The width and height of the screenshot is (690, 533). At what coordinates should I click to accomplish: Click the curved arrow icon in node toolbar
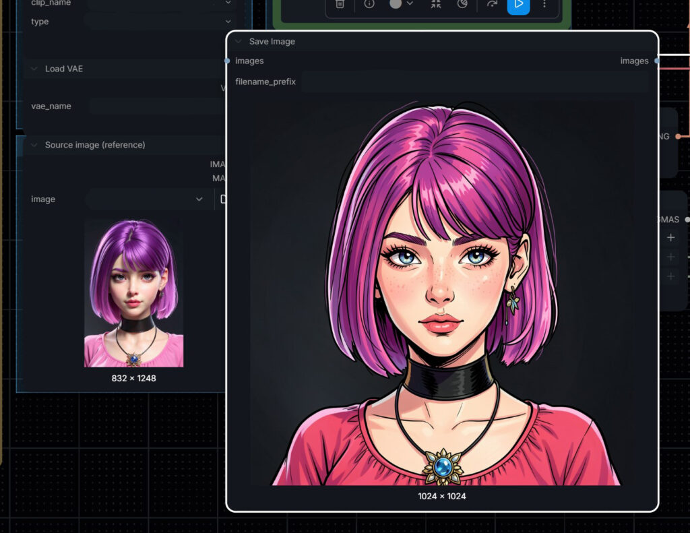(492, 4)
